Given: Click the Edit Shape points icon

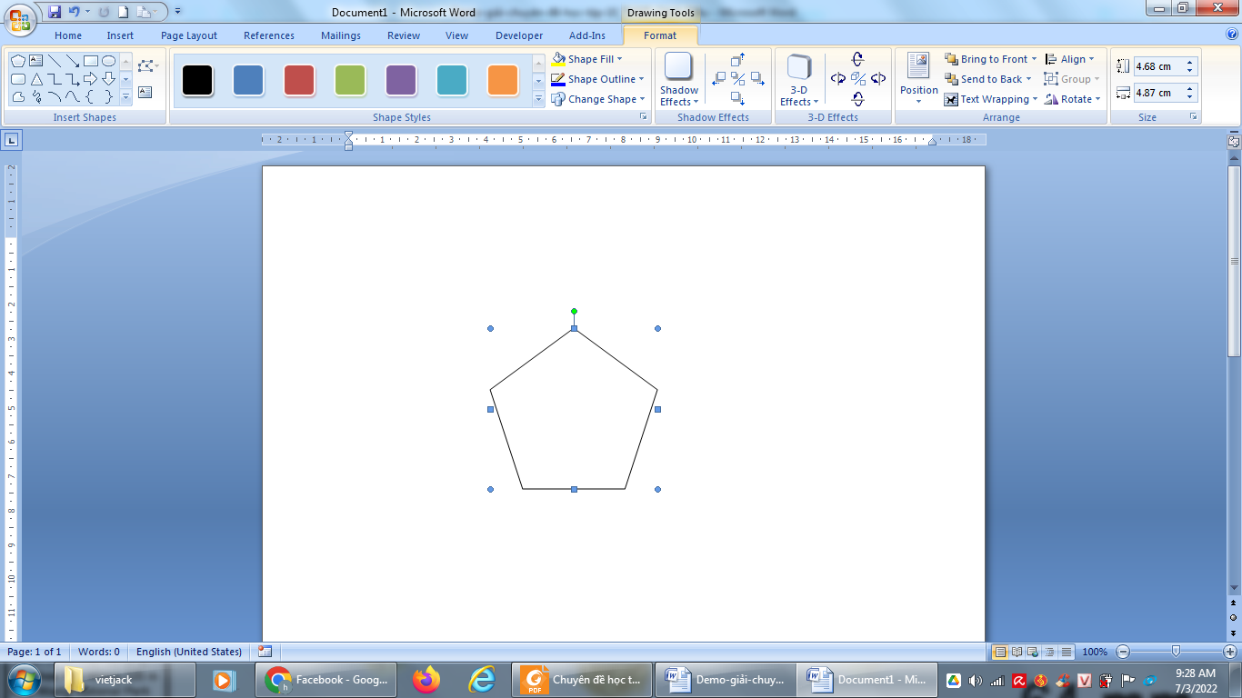Looking at the screenshot, I should click(146, 66).
